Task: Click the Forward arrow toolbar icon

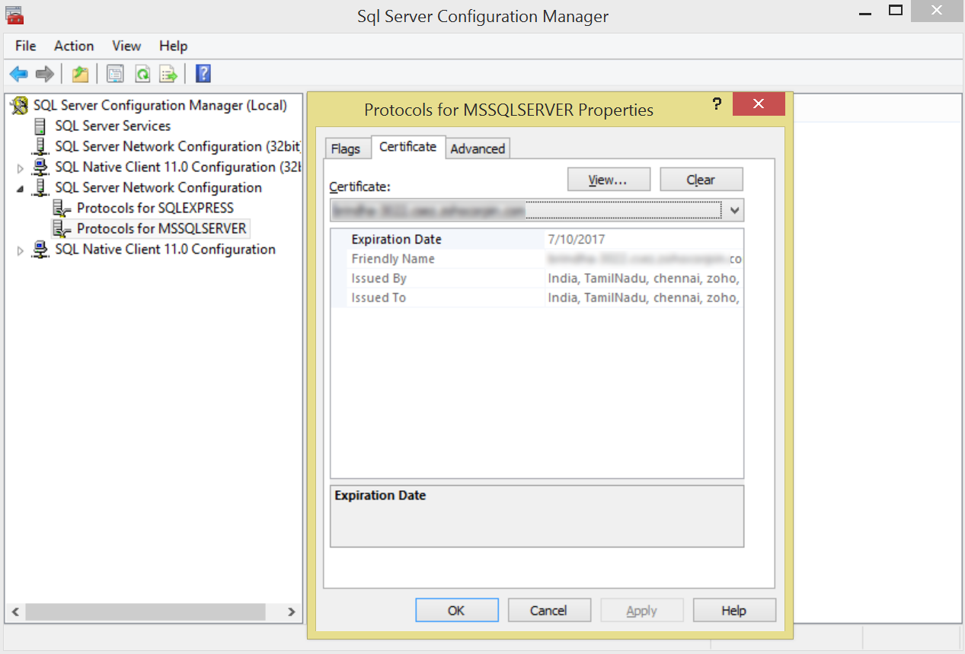Action: (45, 74)
